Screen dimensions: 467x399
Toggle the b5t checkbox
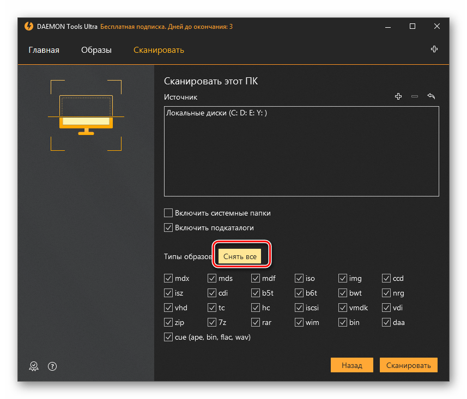tap(255, 293)
